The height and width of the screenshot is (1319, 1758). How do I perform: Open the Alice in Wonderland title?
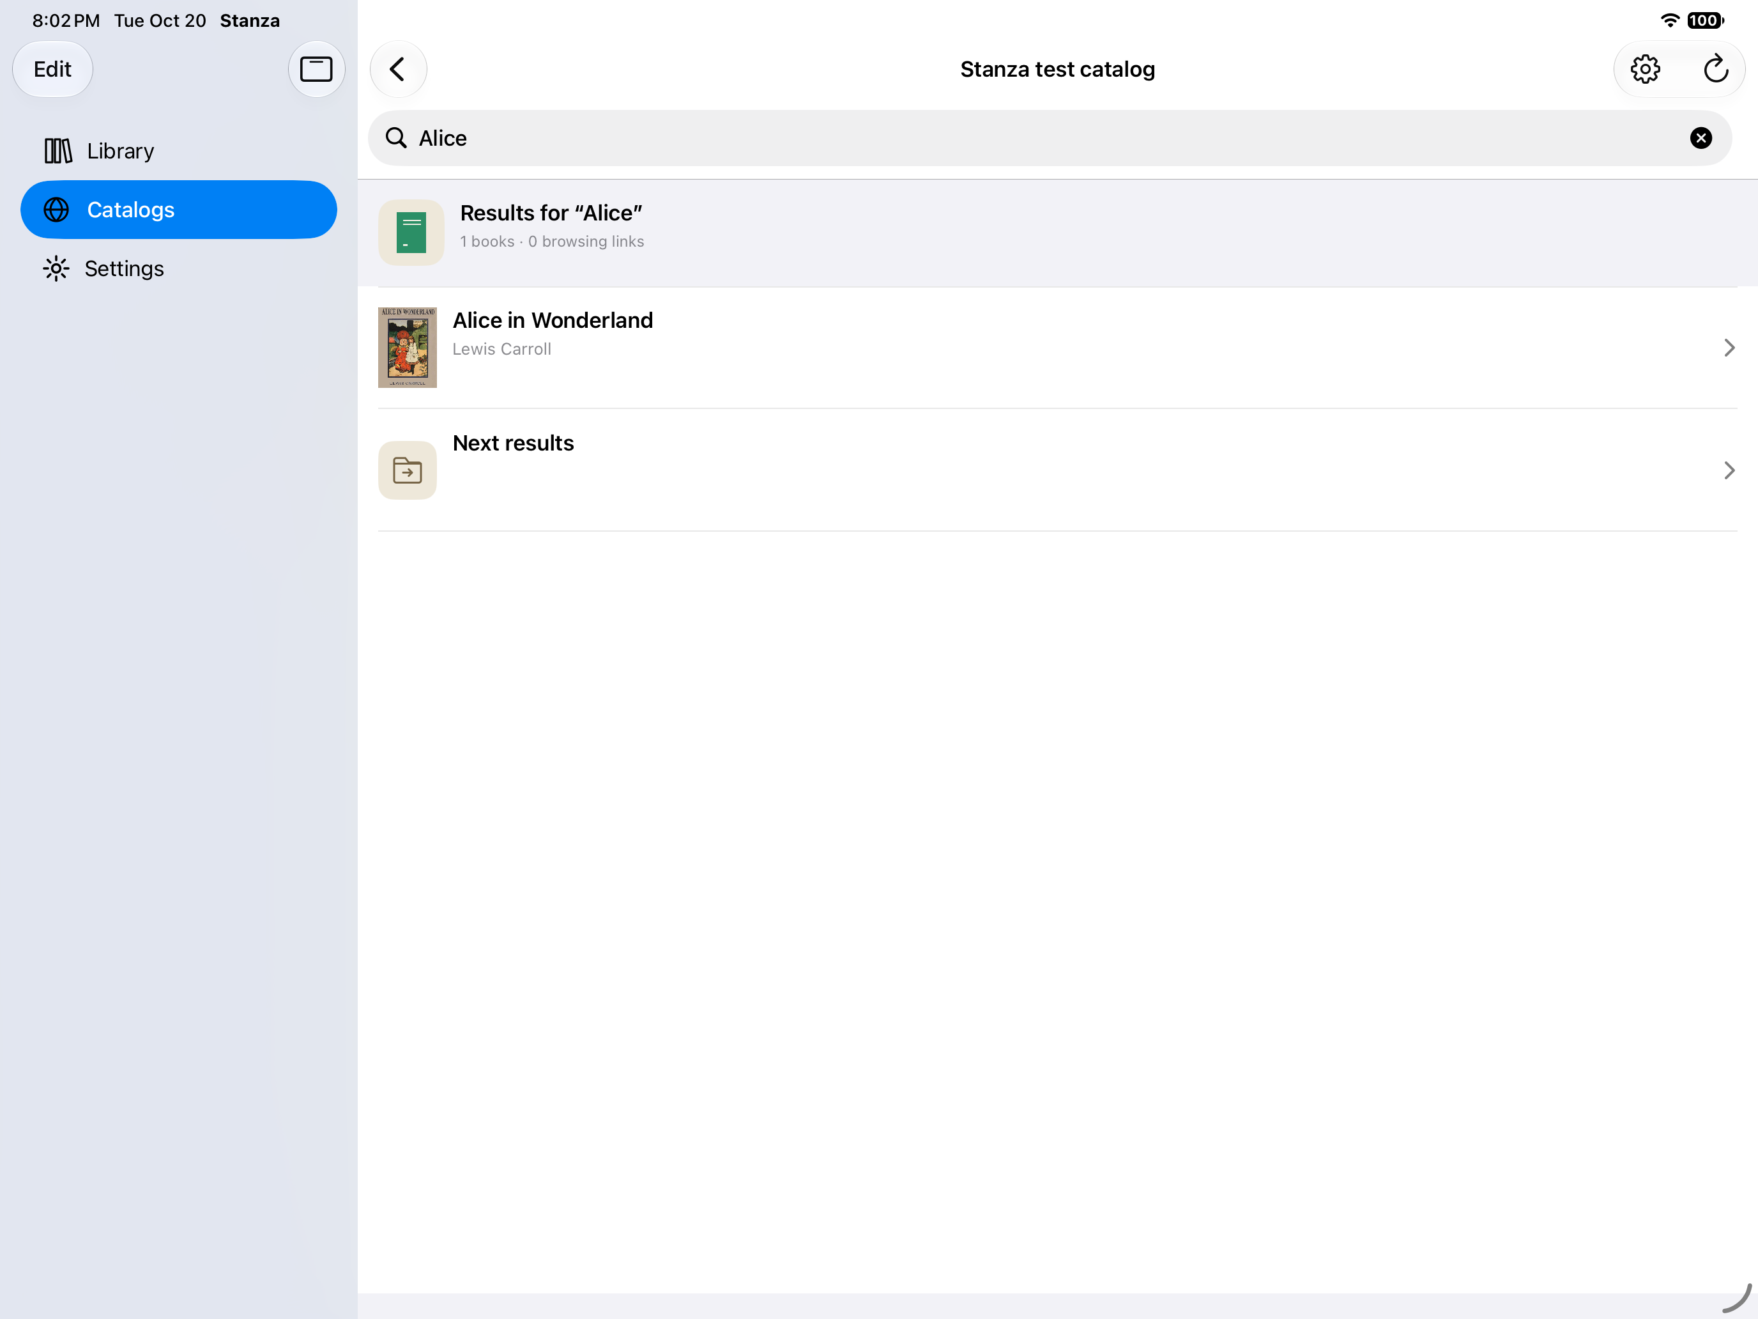(553, 320)
